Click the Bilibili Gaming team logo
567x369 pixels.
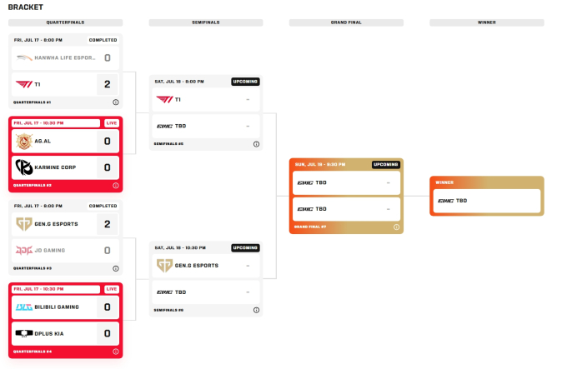point(24,307)
